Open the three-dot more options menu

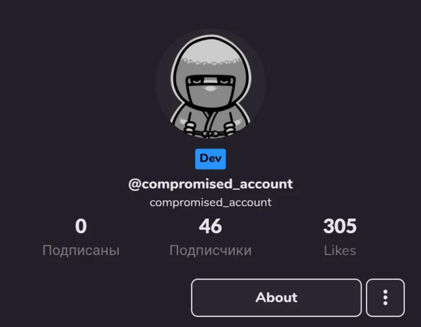(x=385, y=297)
